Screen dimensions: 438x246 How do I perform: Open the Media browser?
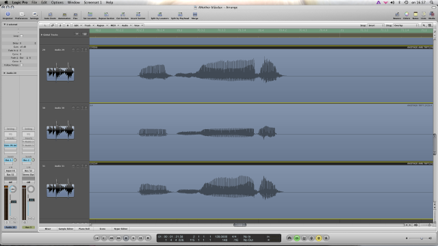pos(432,15)
